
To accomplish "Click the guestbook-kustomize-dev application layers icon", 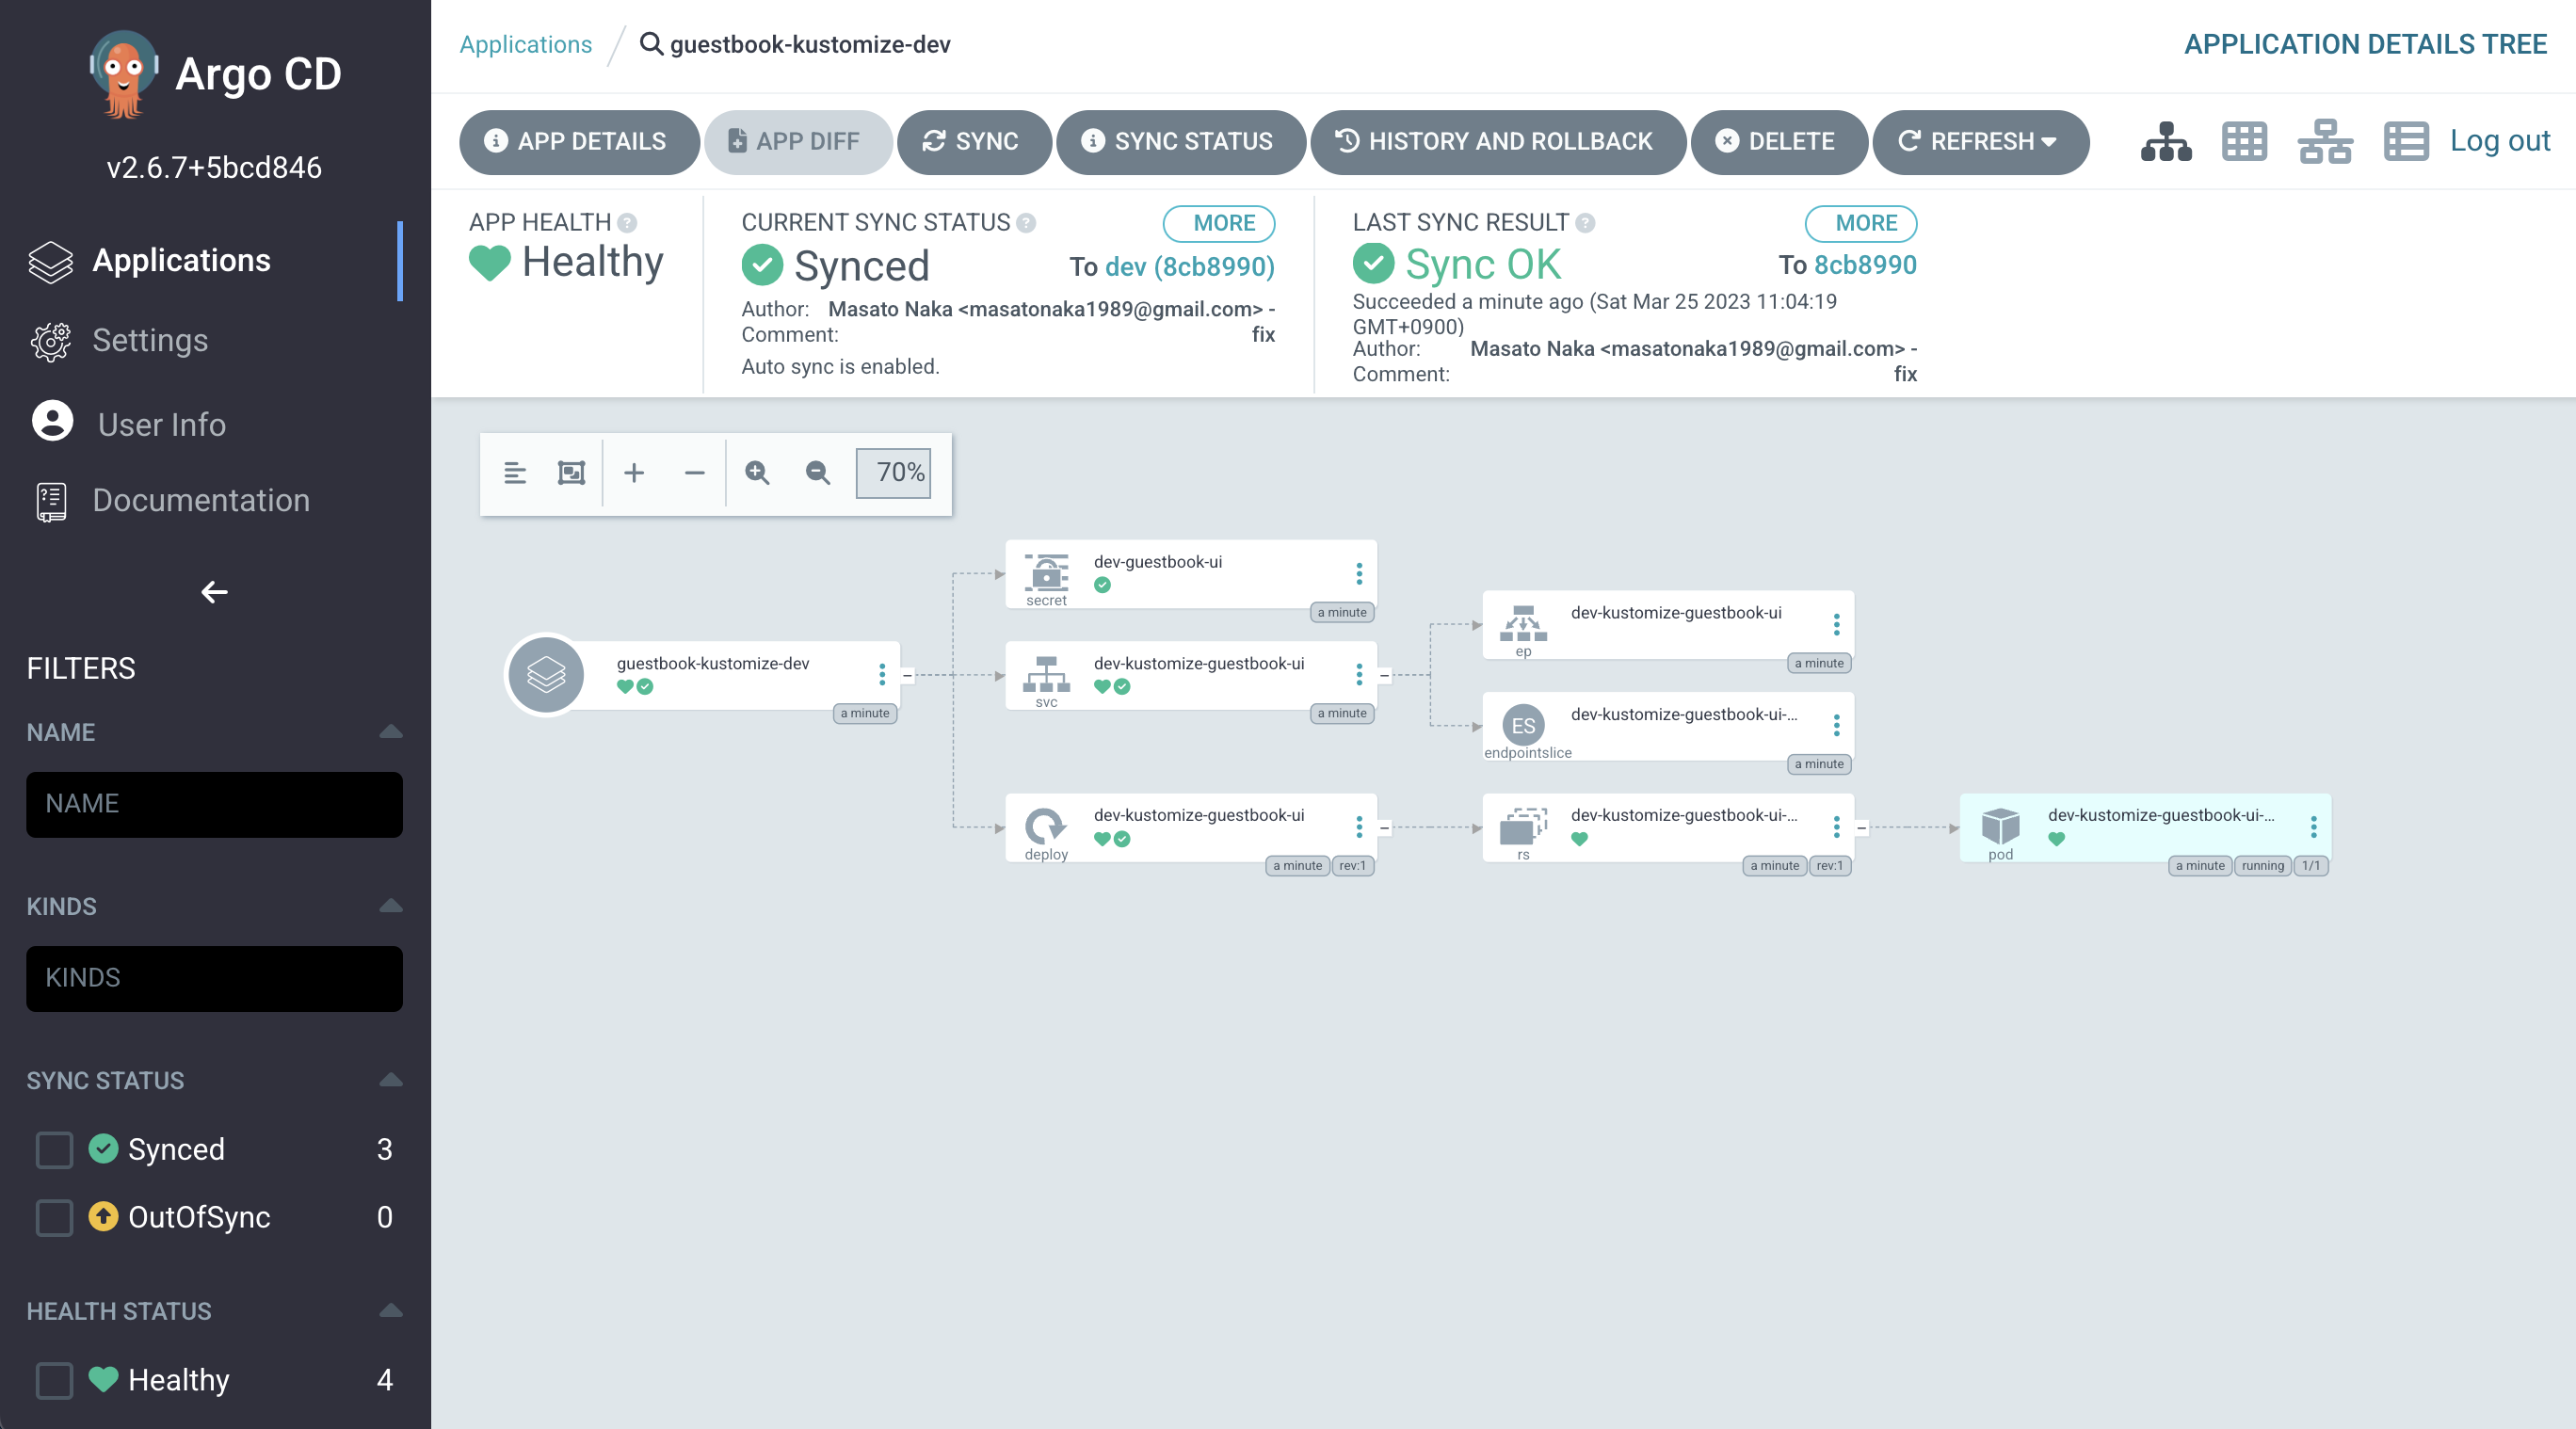I will point(546,675).
